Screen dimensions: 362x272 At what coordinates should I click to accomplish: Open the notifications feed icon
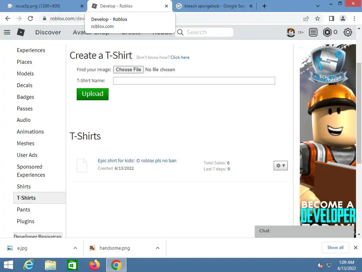point(313,32)
